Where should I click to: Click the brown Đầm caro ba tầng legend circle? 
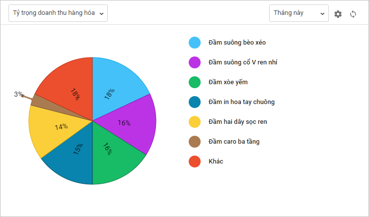coord(195,142)
